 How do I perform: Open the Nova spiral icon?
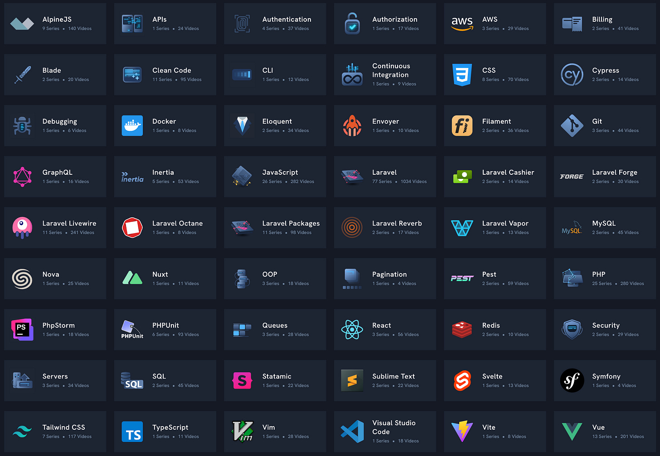click(22, 279)
